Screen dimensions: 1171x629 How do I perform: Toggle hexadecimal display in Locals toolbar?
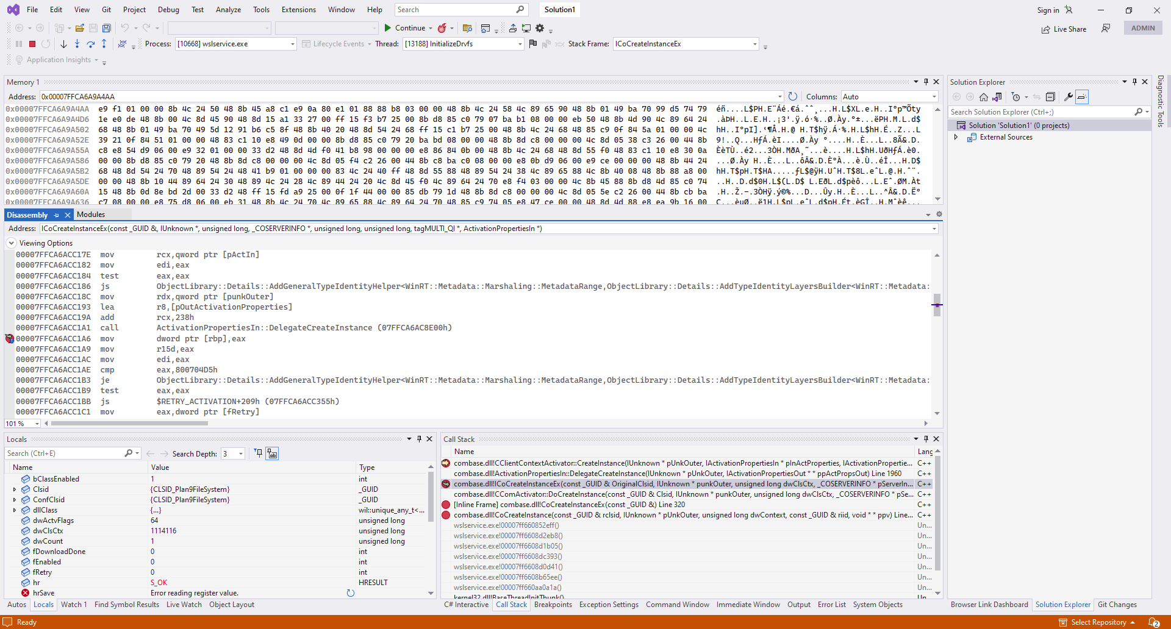tap(272, 453)
